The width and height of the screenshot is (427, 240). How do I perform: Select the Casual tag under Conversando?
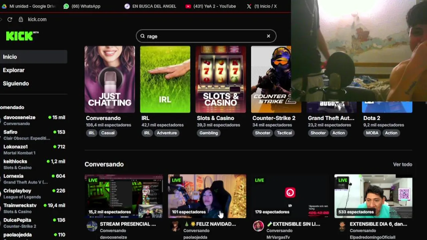click(108, 133)
